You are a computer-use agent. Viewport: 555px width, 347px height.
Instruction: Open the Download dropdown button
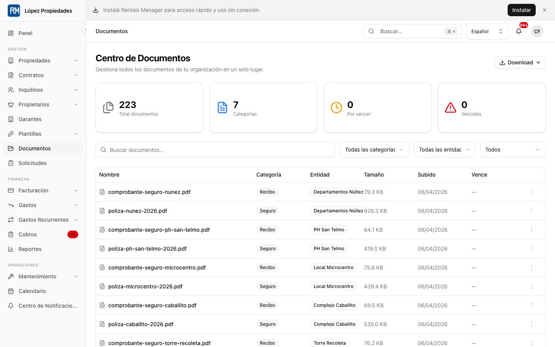tap(520, 62)
